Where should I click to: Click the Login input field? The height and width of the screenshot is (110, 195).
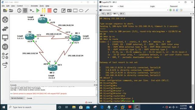coord(162,6)
